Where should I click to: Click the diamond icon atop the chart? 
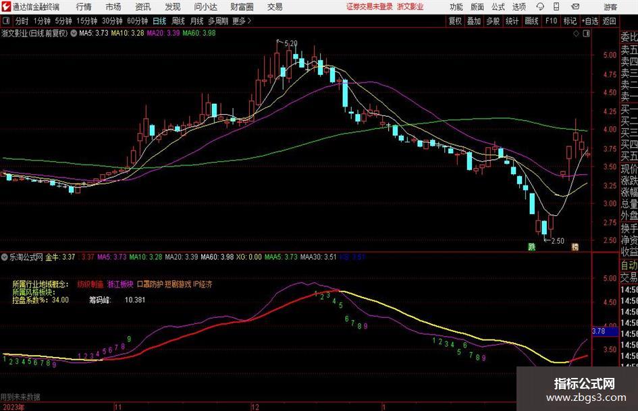tap(576, 33)
